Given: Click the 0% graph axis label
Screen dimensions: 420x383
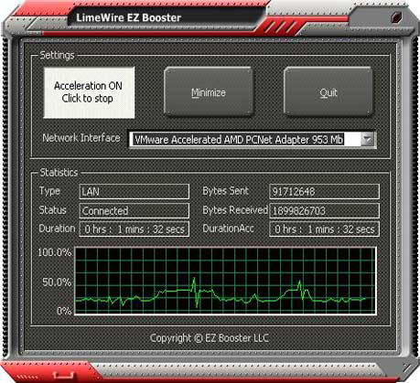Looking at the screenshot, I should (64, 311).
